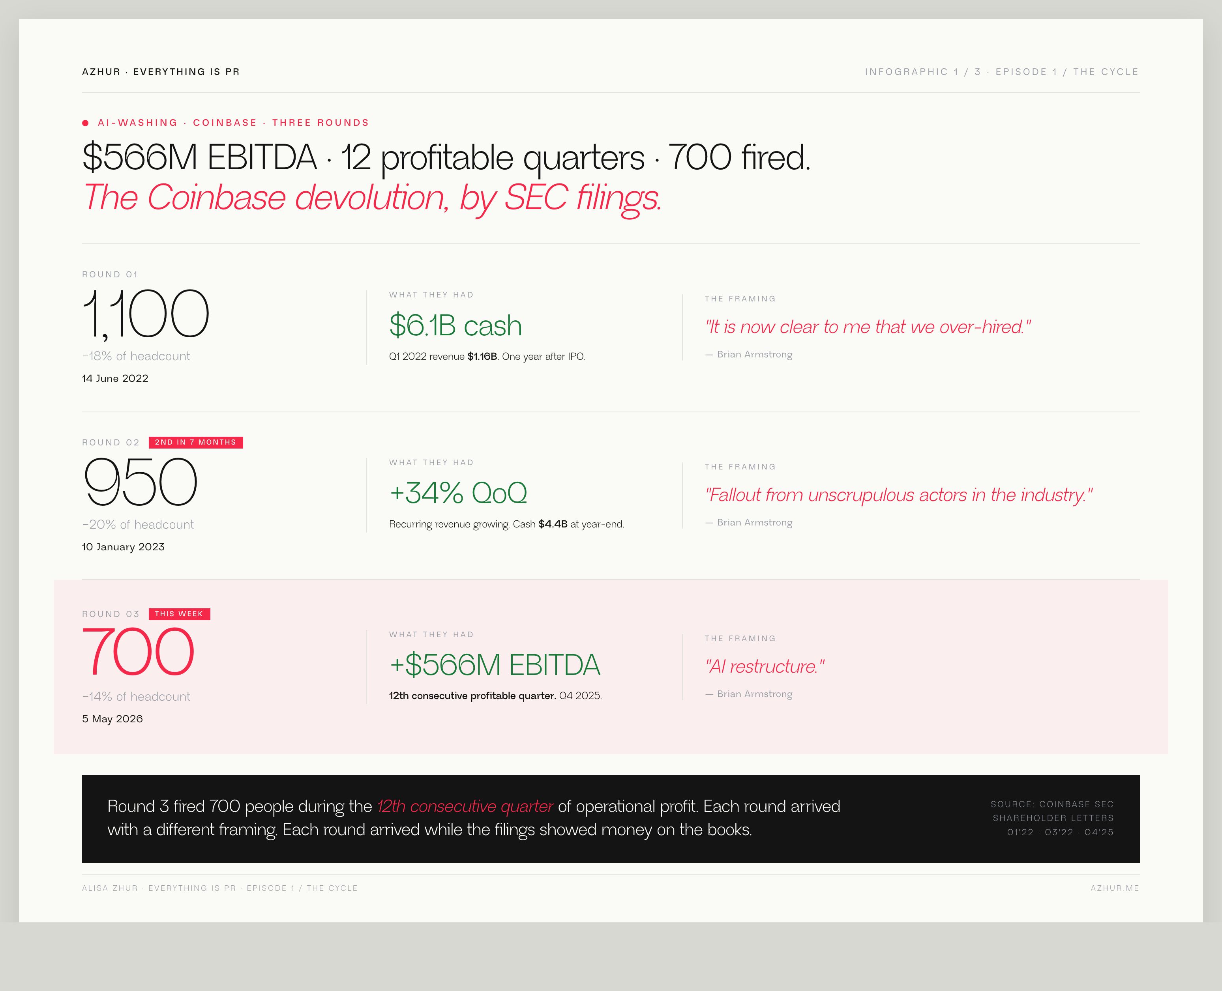Click the quote 'It is now clear to me that we over-hired.'
Screen dimensions: 1222x991
coord(868,327)
